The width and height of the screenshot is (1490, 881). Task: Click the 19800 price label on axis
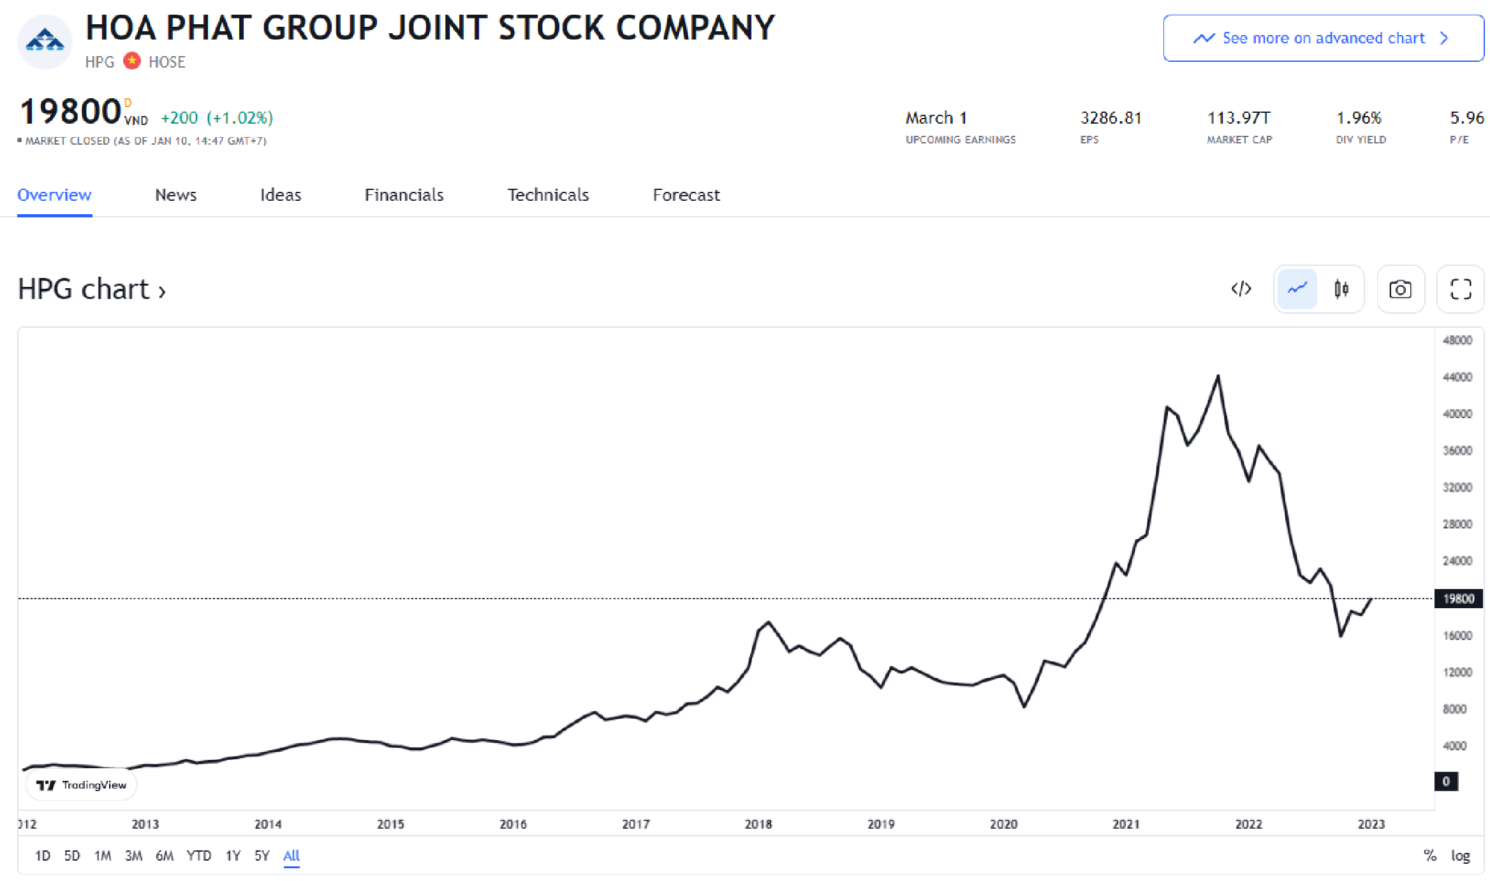1459,599
